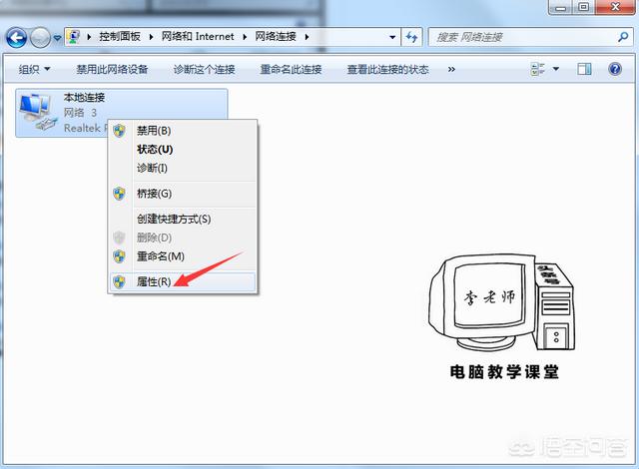Open help with the blue question icon
The width and height of the screenshot is (639, 469).
[615, 69]
